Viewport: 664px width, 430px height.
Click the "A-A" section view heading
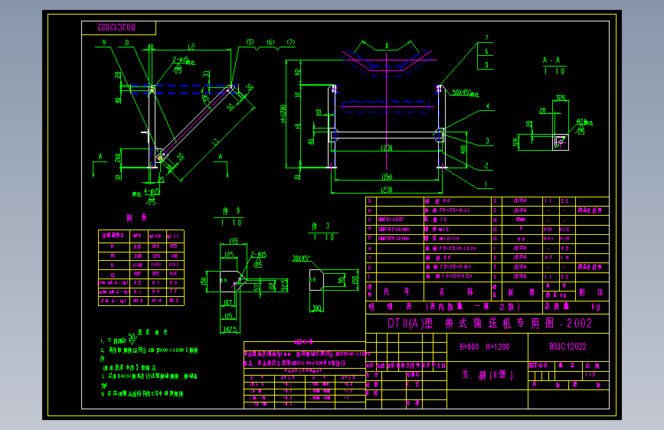click(551, 60)
